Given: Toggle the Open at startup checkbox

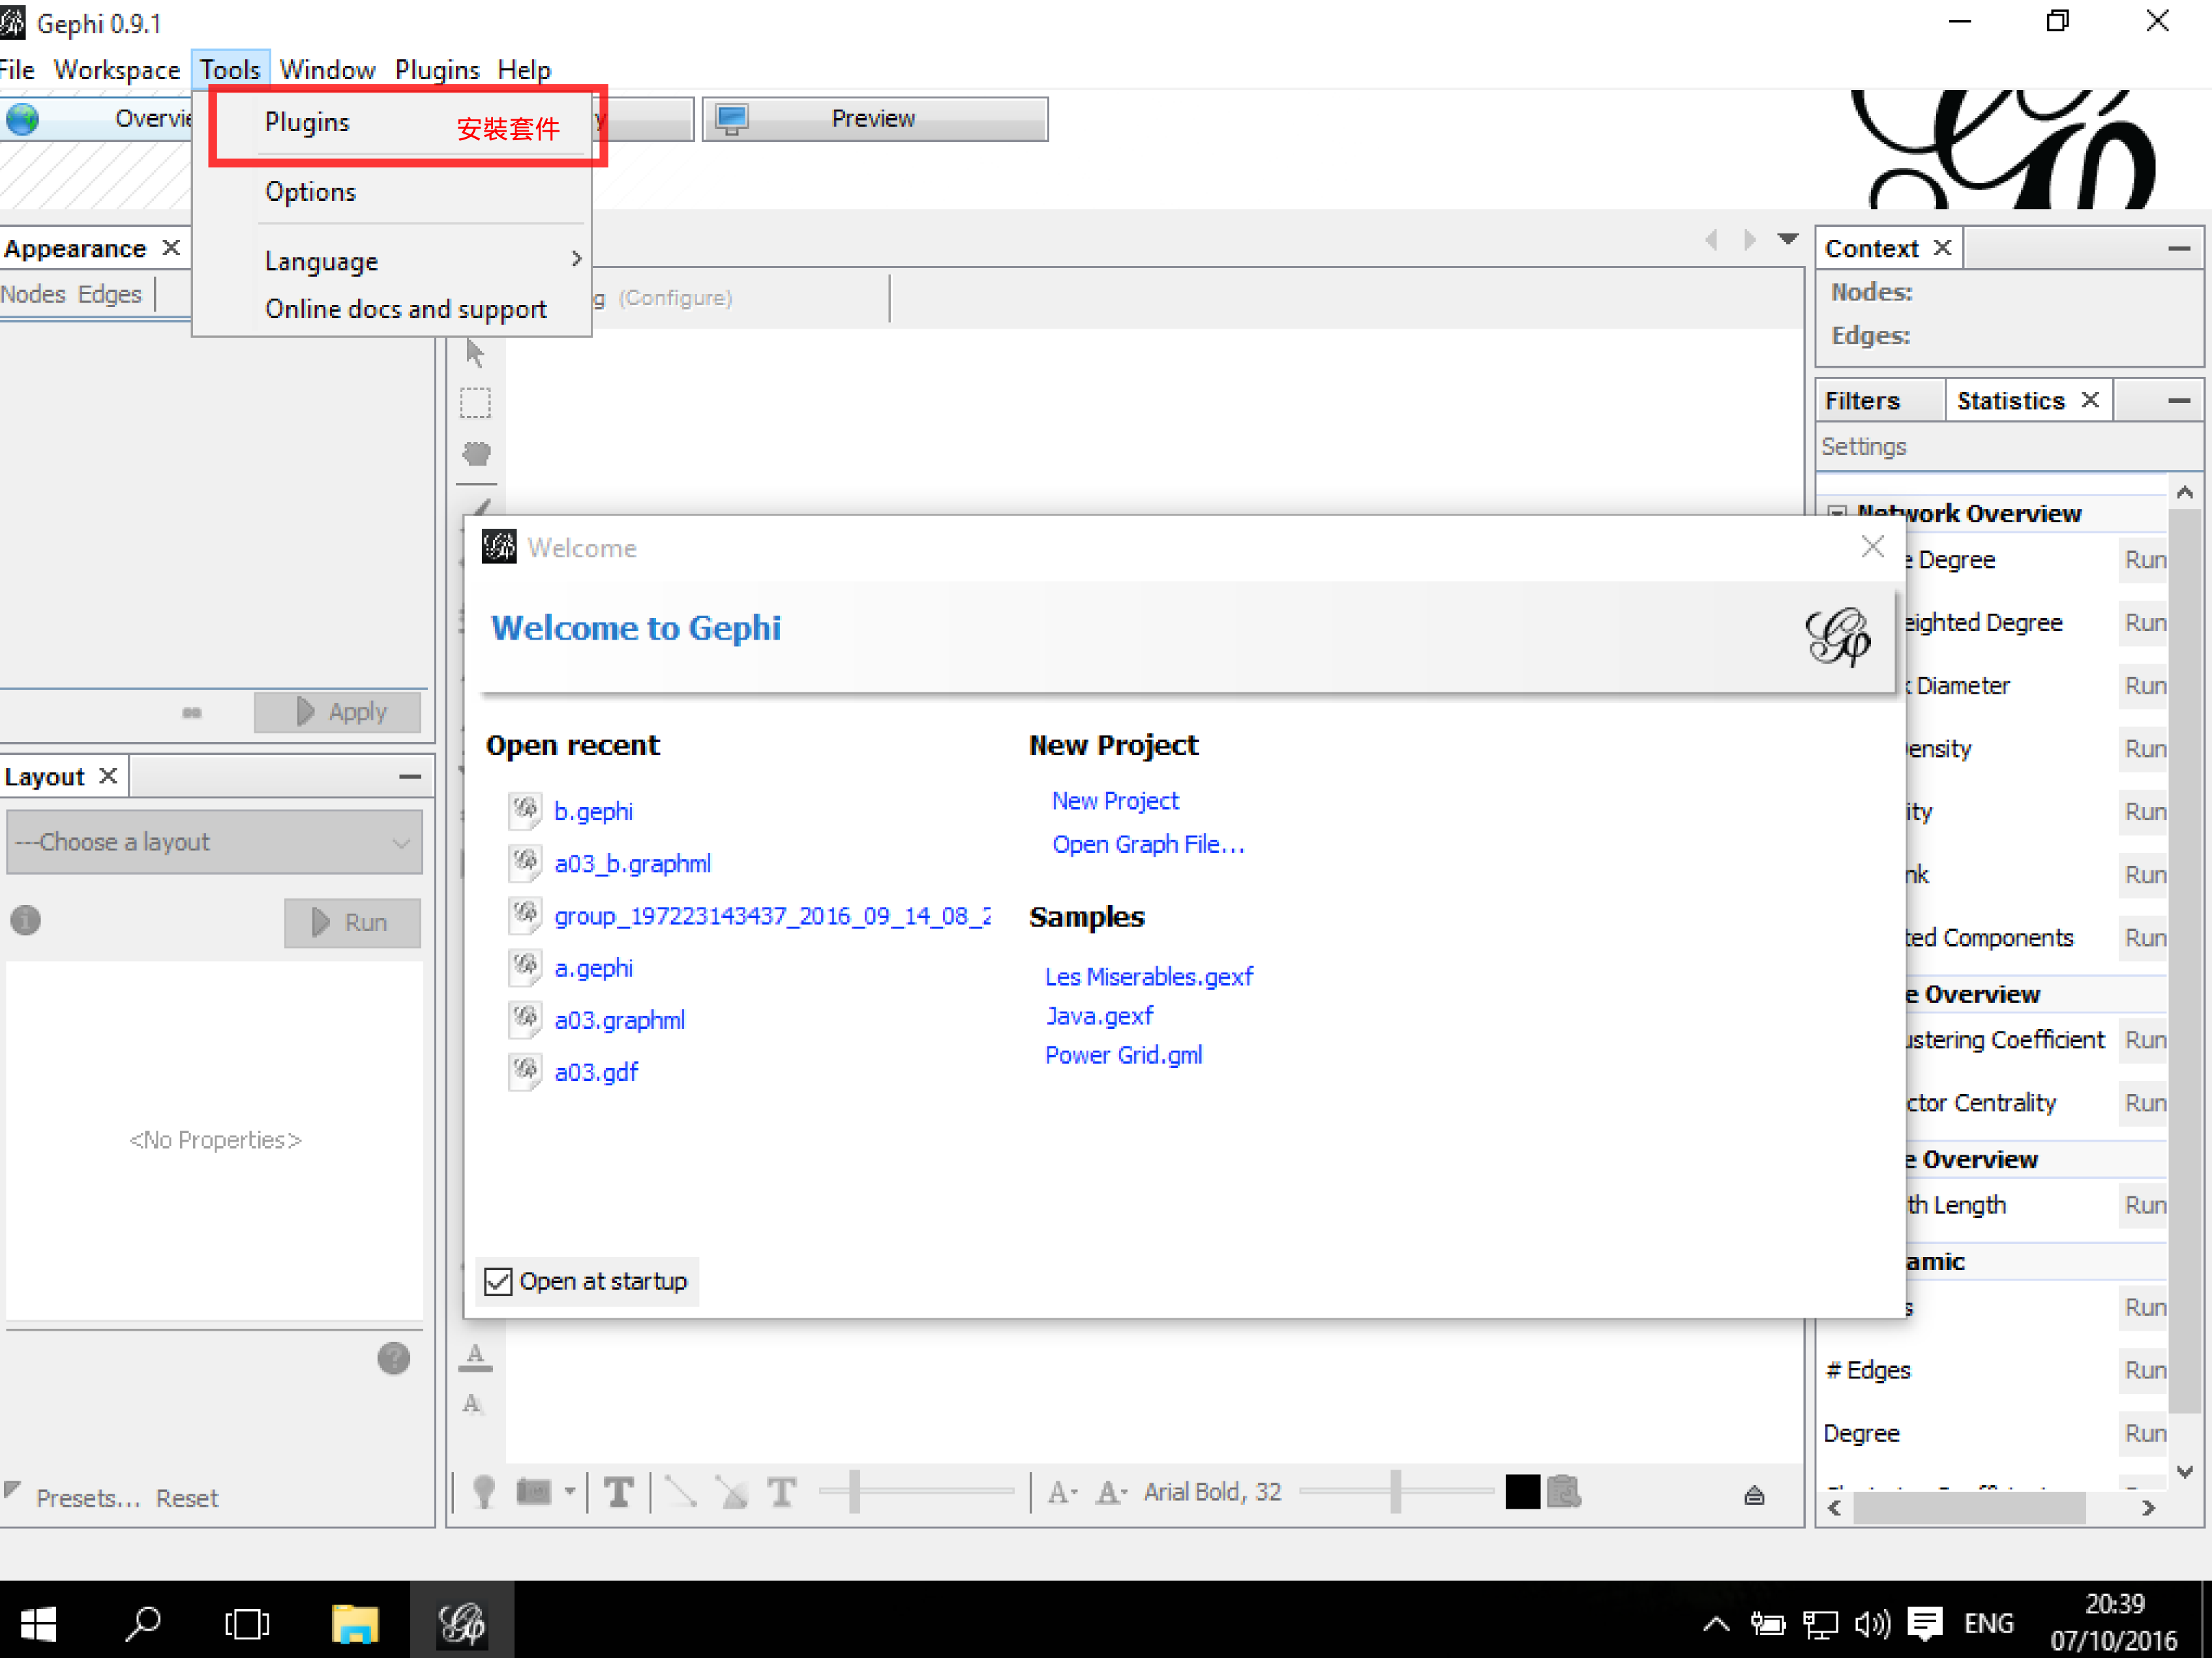Looking at the screenshot, I should pyautogui.click(x=497, y=1281).
